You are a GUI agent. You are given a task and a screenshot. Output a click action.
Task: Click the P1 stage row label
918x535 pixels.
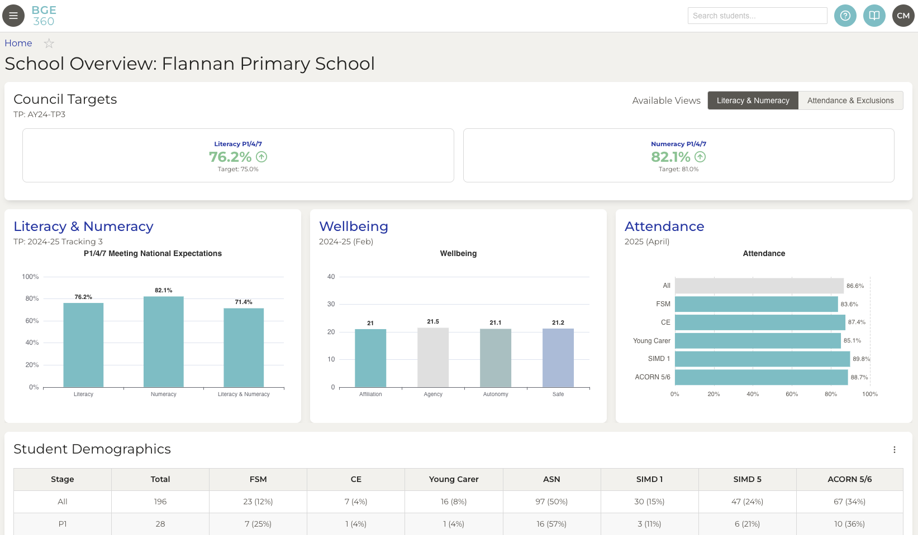[63, 524]
